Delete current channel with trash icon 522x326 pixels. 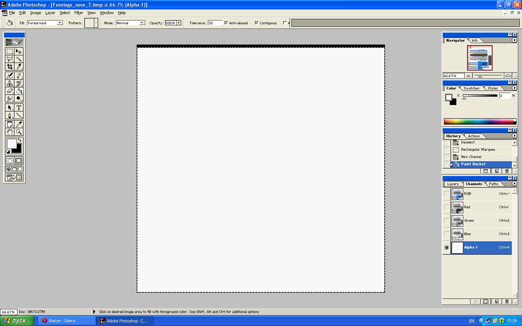507,301
